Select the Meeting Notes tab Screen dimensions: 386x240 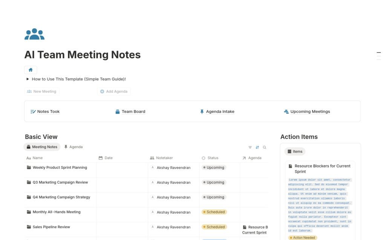42,147
